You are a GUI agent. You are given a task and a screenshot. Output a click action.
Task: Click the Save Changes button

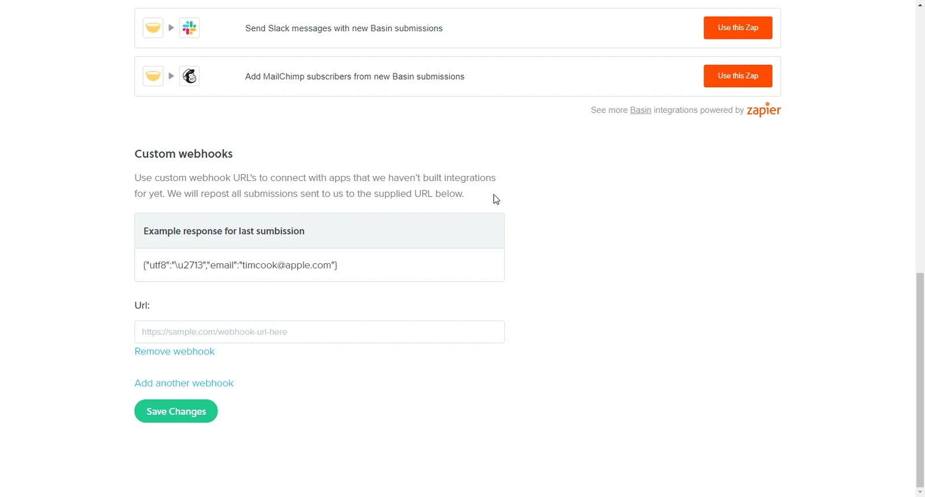176,411
